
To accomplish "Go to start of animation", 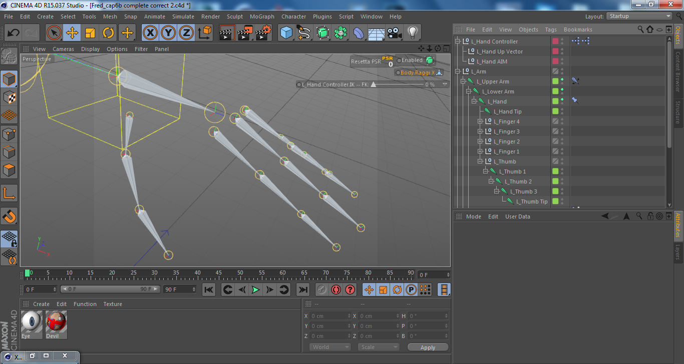I will (209, 289).
